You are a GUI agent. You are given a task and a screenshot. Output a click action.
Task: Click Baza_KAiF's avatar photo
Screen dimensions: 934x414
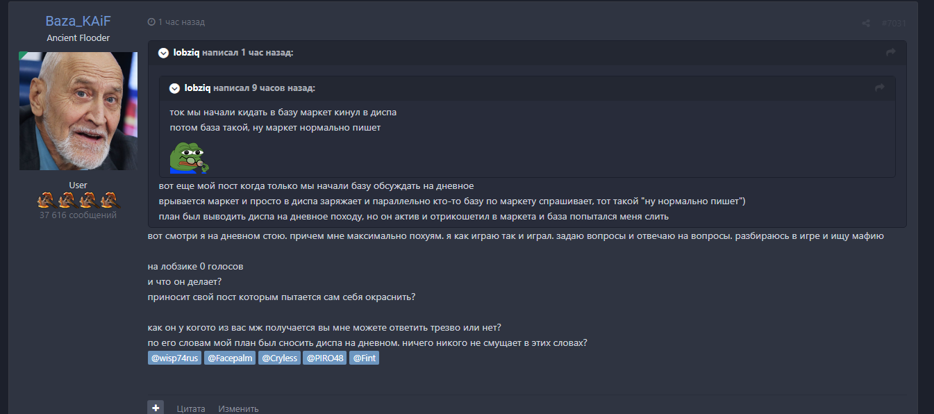click(78, 111)
